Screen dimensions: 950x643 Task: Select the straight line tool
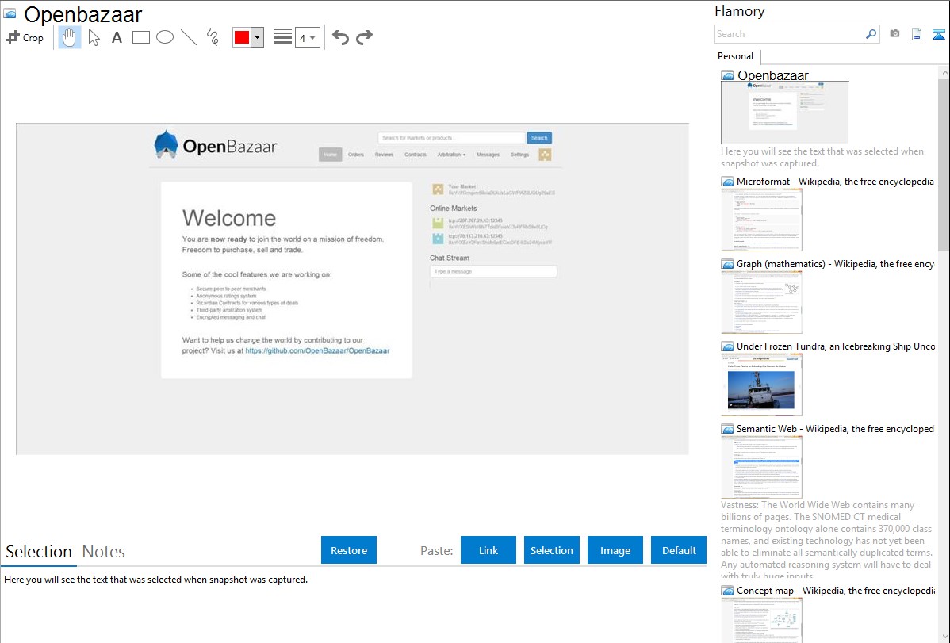pos(189,37)
